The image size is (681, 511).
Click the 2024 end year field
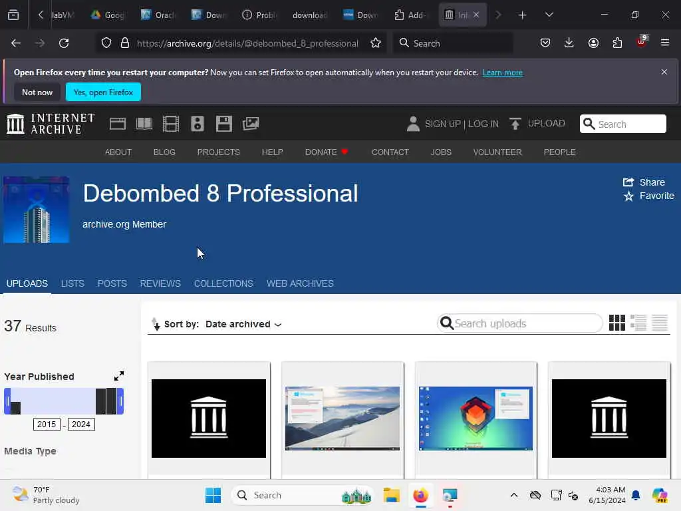pyautogui.click(x=80, y=425)
